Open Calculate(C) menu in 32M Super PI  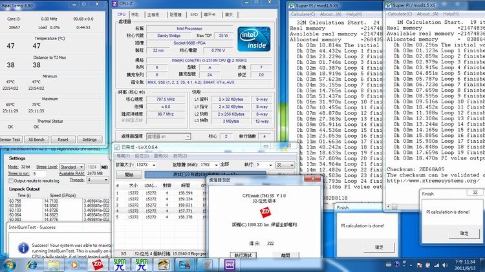point(303,14)
